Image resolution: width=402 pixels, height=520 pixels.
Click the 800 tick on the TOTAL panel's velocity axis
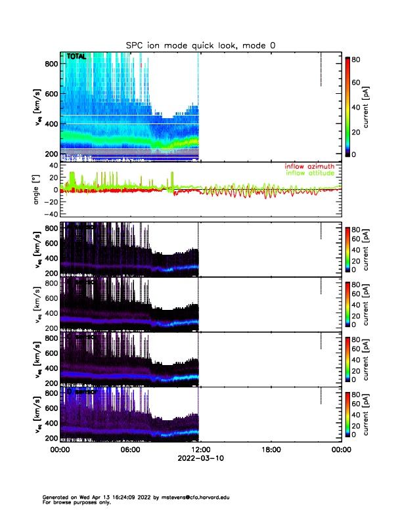(x=51, y=64)
